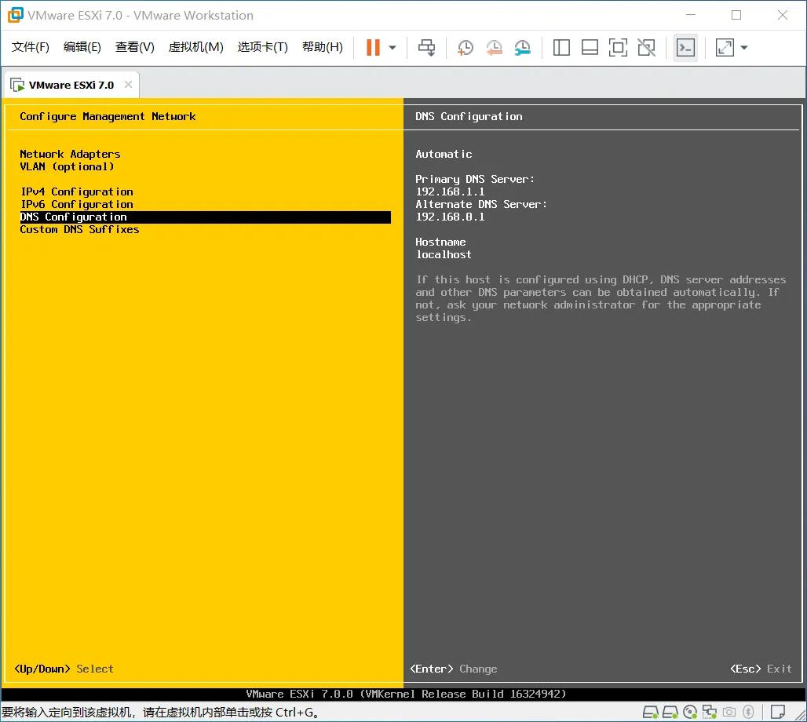Open console view for the VM

tap(685, 47)
